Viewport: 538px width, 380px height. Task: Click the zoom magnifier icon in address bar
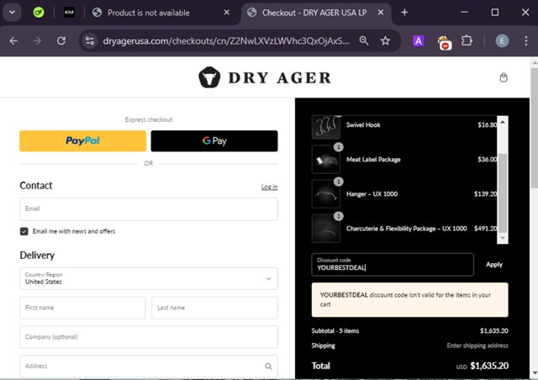tap(364, 41)
